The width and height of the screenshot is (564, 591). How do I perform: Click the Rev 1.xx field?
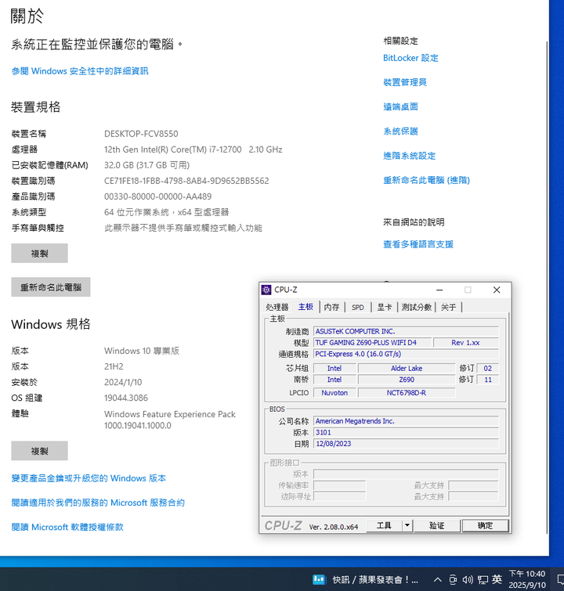[x=466, y=343]
